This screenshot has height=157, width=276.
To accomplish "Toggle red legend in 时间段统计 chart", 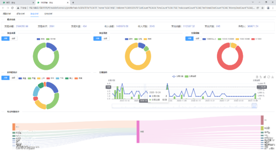I will coord(50,78).
